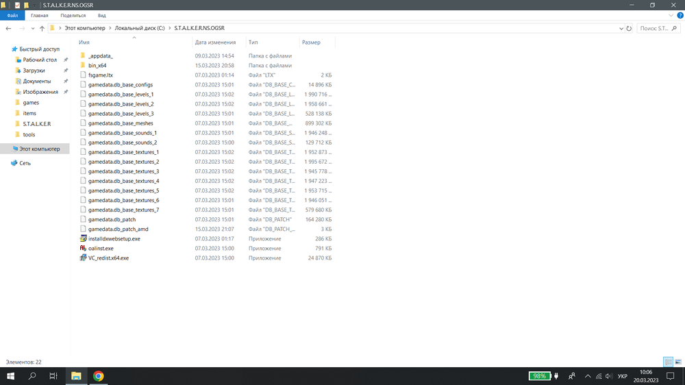
Task: Click Этот компьютер in address path
Action: click(x=85, y=28)
